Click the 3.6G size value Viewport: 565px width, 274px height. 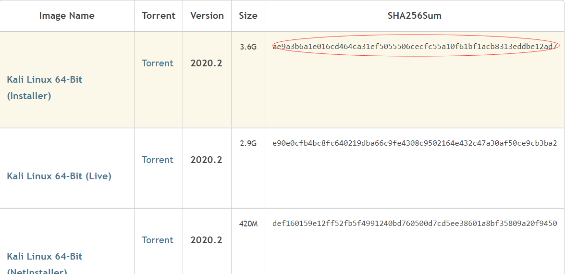click(x=248, y=47)
